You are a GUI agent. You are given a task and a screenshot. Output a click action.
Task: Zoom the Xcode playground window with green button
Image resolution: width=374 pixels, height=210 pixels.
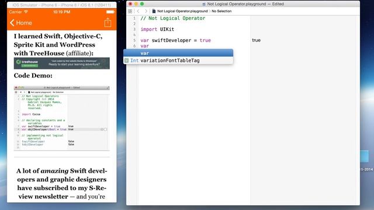coord(142,4)
